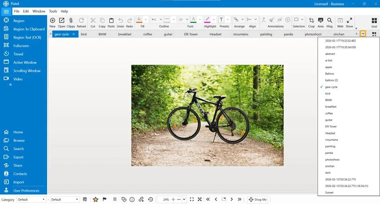Open the Tools menu
Viewport: 380px width, 204px height.
(x=53, y=11)
